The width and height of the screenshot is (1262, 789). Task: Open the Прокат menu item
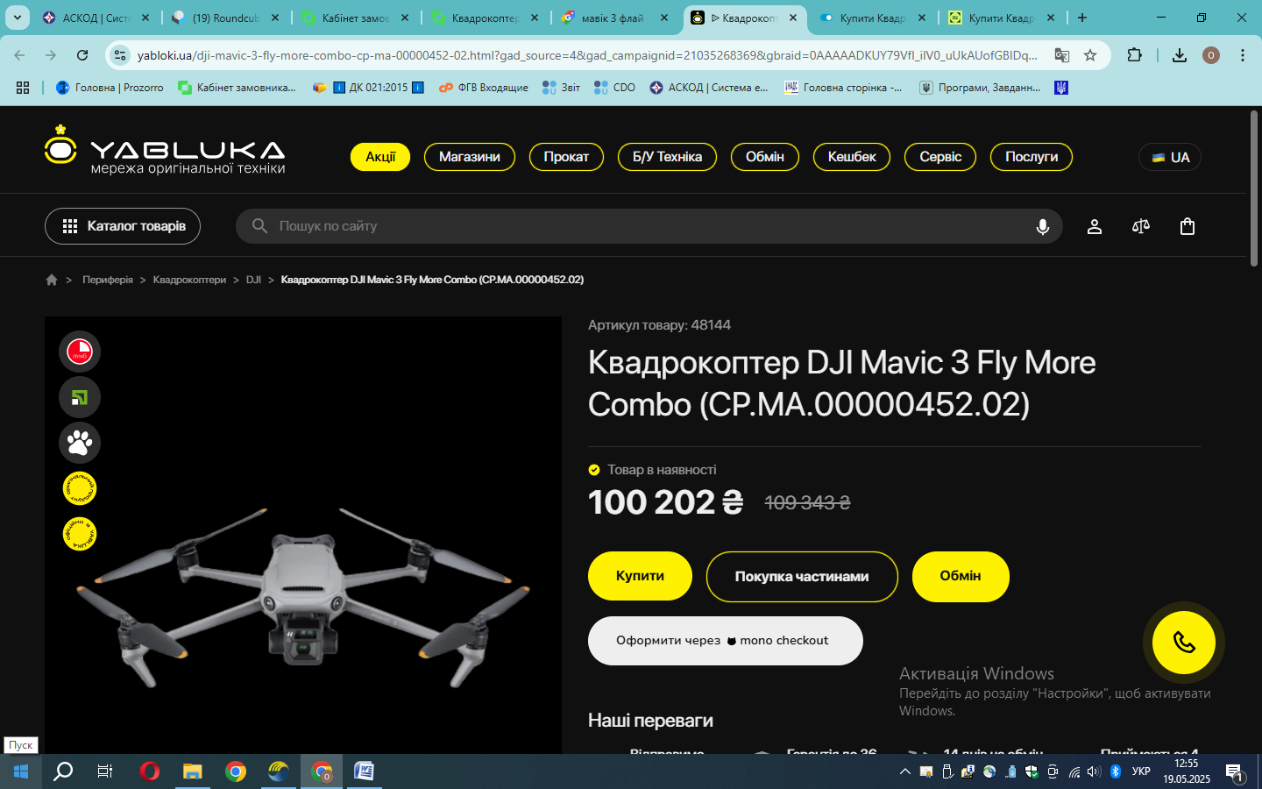[566, 157]
